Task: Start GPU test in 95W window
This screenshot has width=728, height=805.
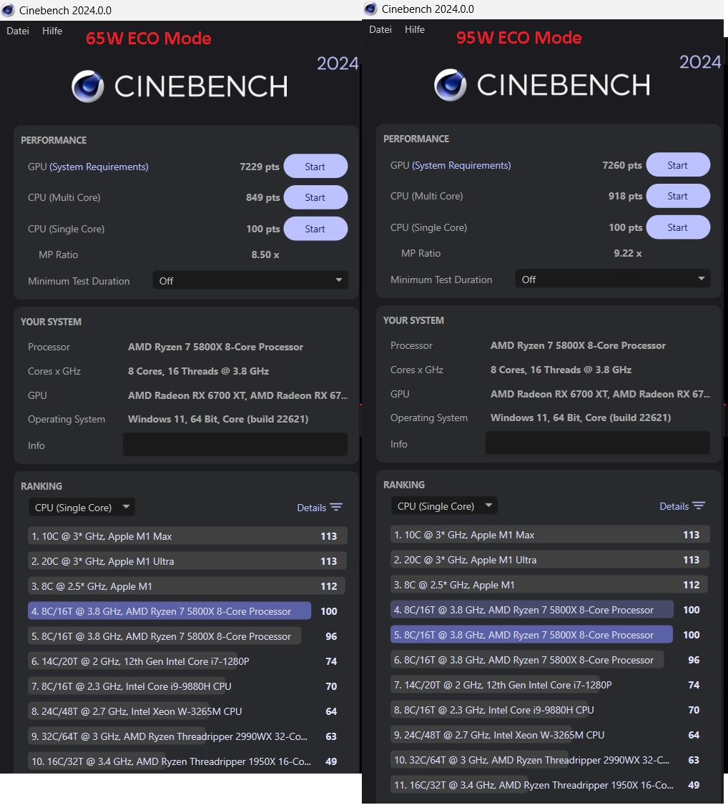Action: [x=678, y=165]
